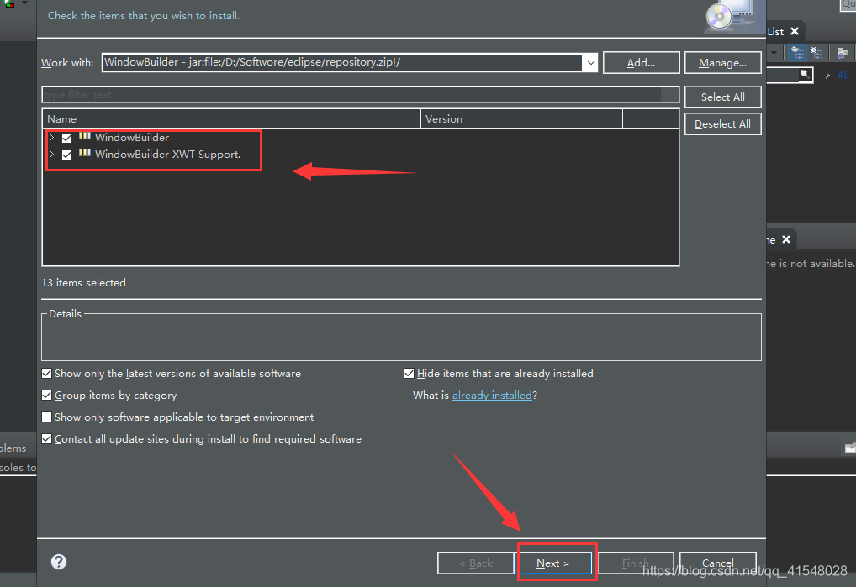Click the Work with repository text field
Viewport: 856px width, 587px height.
(x=341, y=62)
